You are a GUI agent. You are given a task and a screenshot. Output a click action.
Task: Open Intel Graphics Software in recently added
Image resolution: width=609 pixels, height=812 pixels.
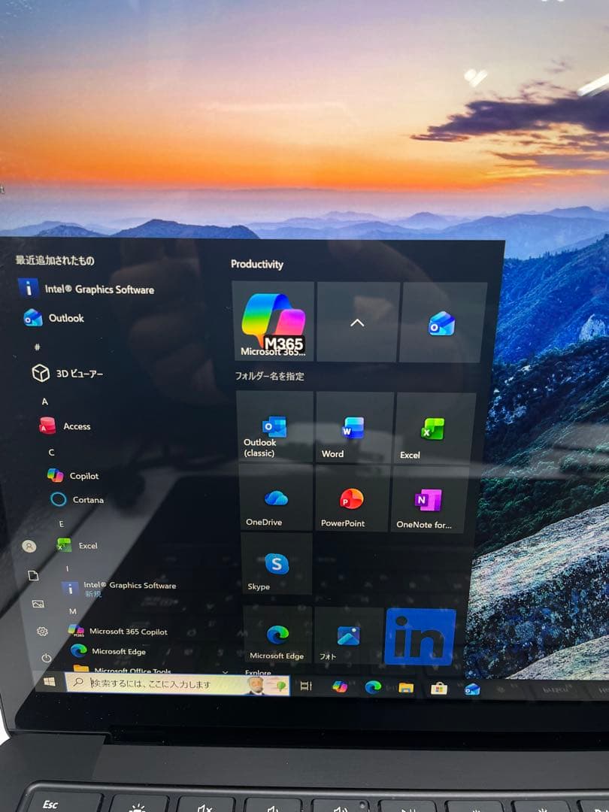point(86,289)
